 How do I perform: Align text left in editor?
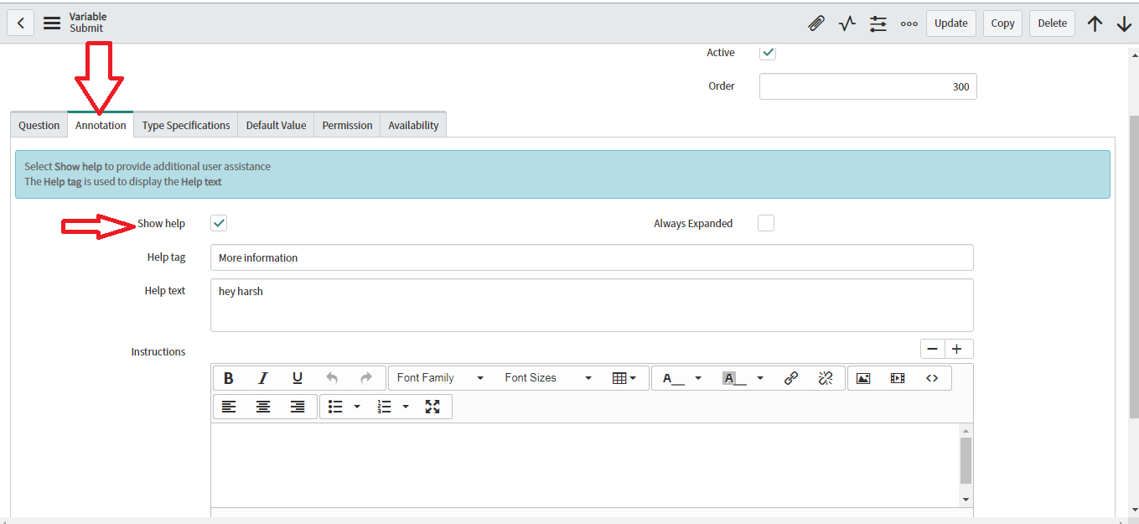[229, 407]
